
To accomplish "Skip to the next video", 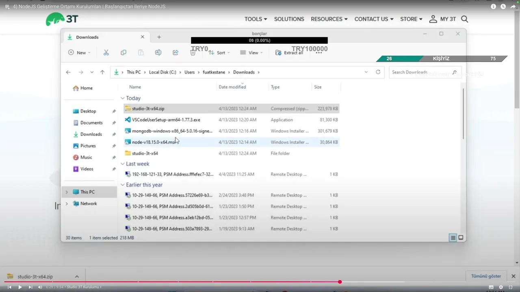I will point(30,287).
